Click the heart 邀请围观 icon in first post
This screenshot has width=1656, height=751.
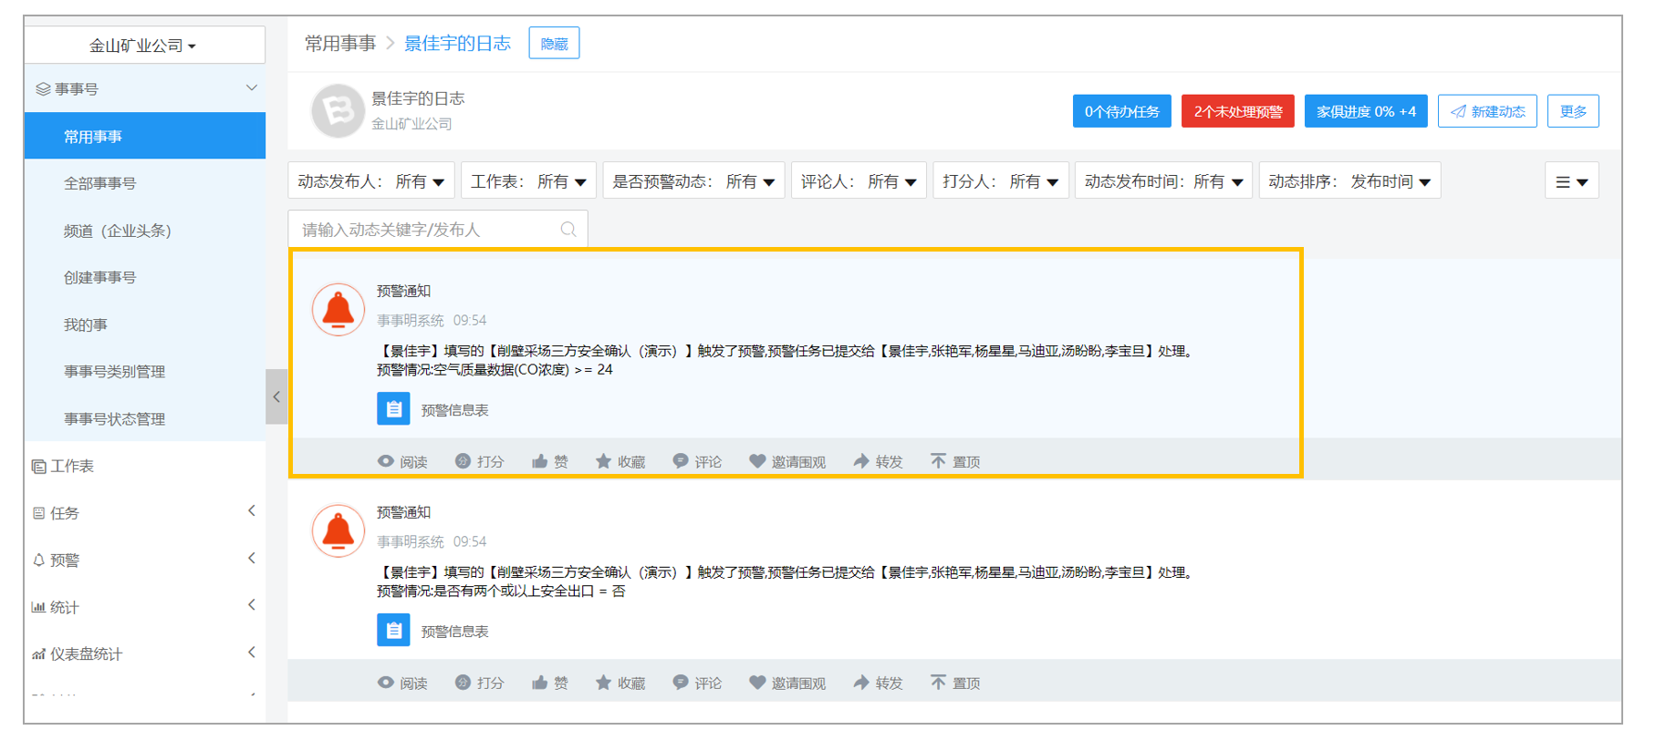(757, 461)
